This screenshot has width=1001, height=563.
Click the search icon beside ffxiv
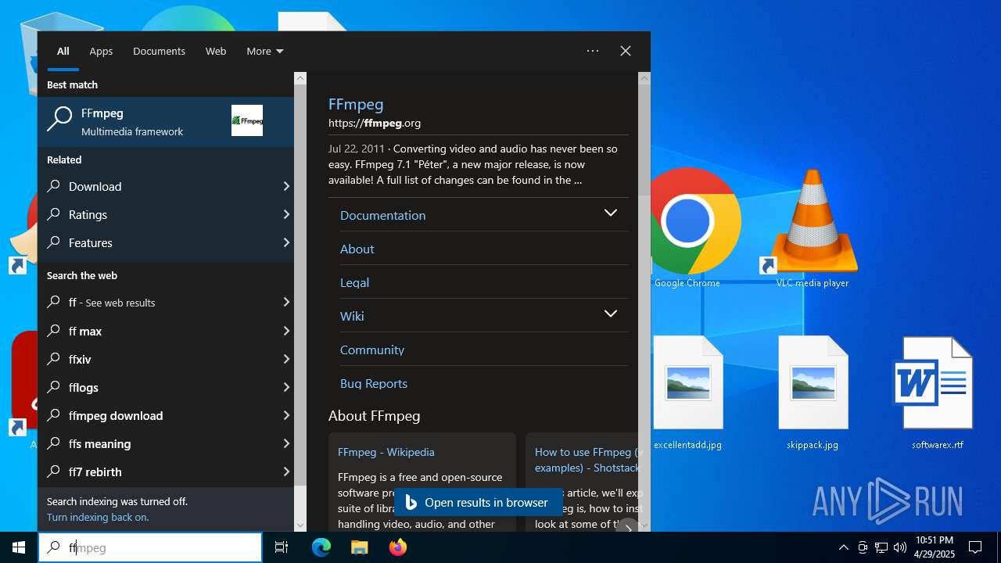(54, 359)
